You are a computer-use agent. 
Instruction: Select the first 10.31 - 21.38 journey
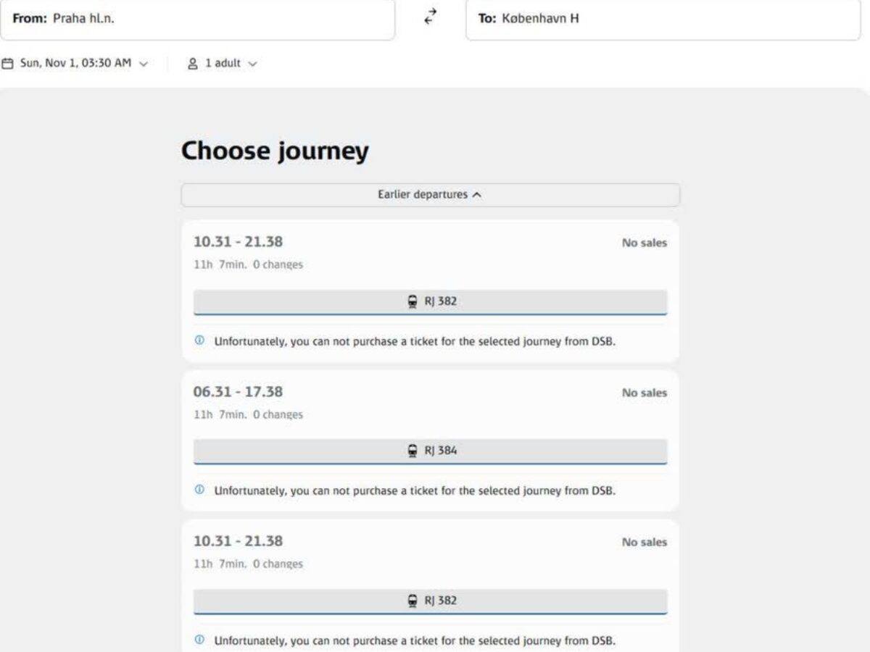click(x=430, y=291)
